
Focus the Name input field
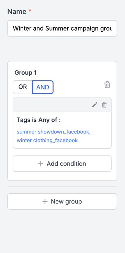pyautogui.click(x=62, y=28)
